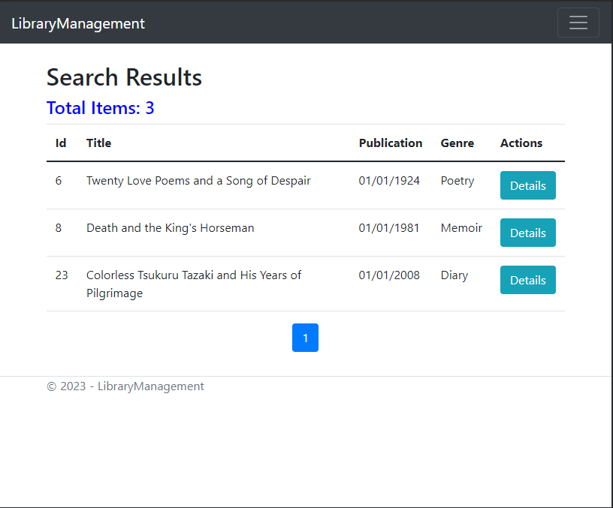Click the Diary genre label

454,275
